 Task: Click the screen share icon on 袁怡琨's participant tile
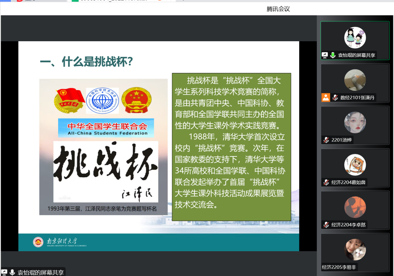click(325, 55)
